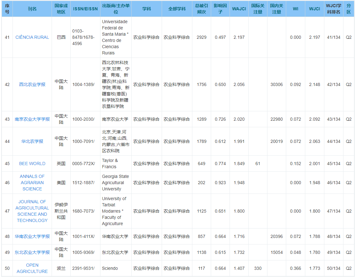The width and height of the screenshot is (355, 277).
Task: Click total citations value 1756
Action: (x=201, y=84)
